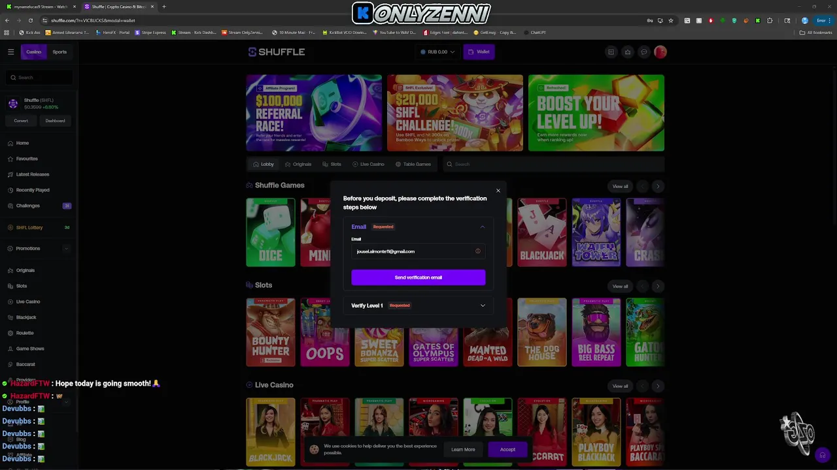Screen dimensions: 837x470
Task: Switch to the Sports tab
Action: pyautogui.click(x=60, y=52)
